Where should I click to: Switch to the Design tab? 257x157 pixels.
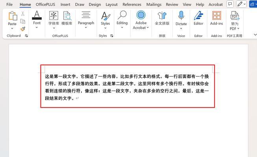95,5
